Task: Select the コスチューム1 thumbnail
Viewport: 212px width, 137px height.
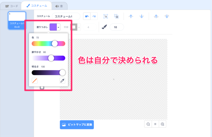Action: tap(17, 20)
